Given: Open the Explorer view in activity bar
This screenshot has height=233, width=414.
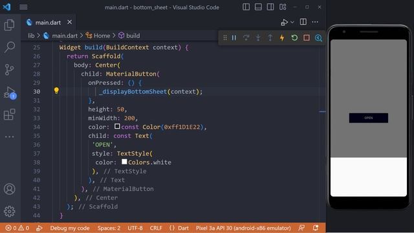Looking at the screenshot, I should coord(10,25).
